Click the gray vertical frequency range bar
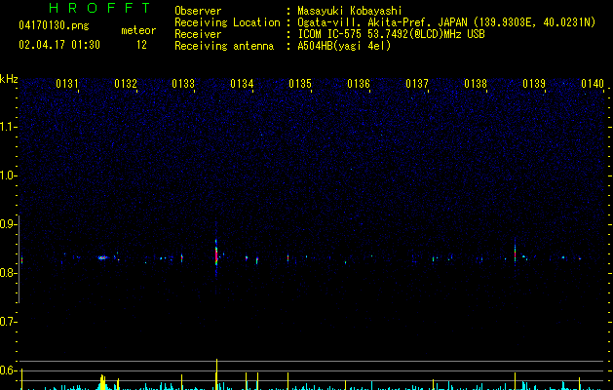The height and width of the screenshot is (390, 613). tap(19, 259)
